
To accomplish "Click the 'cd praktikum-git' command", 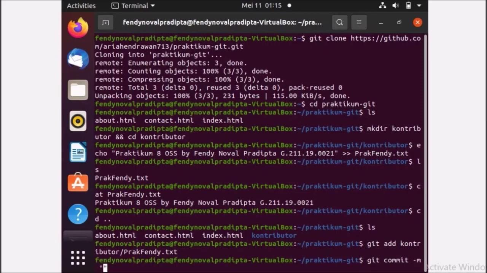I will (x=342, y=104).
